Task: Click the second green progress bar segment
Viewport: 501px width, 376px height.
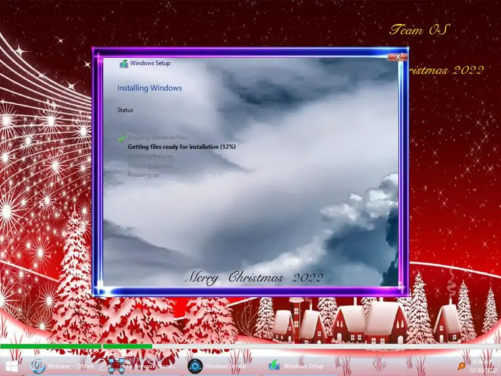Action: click(128, 346)
